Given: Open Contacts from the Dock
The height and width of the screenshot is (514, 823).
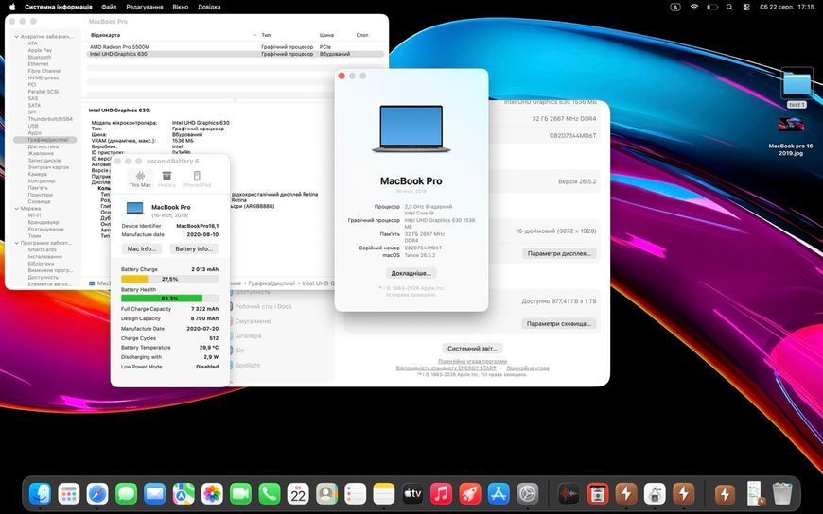Looking at the screenshot, I should [x=326, y=493].
